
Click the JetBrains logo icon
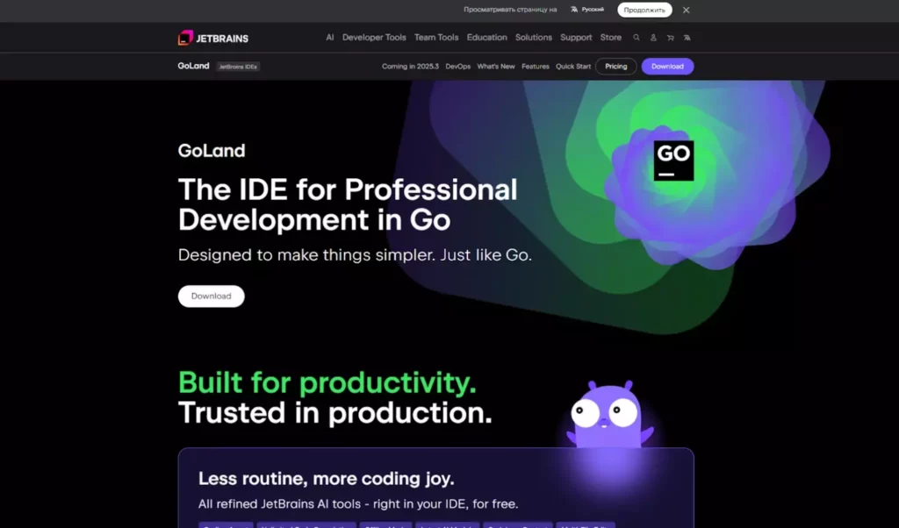[185, 38]
